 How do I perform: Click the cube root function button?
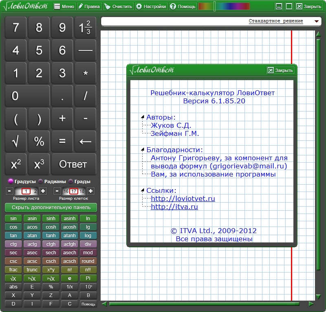32,278
